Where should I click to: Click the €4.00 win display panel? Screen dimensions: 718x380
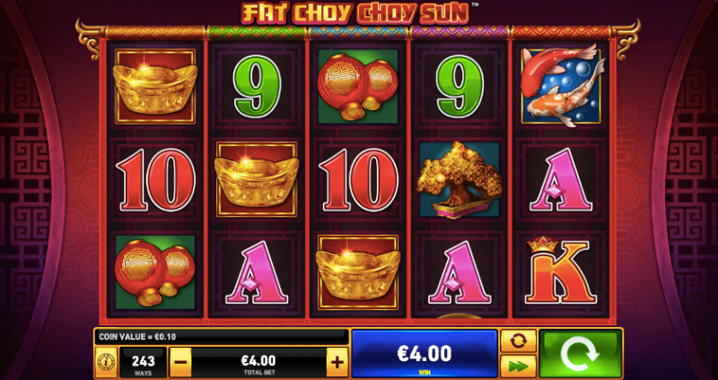coord(425,353)
